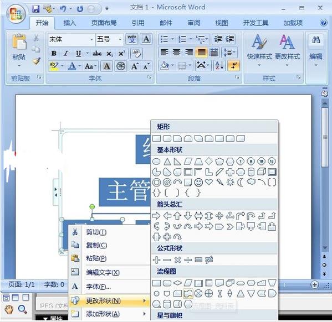This screenshot has width=332, height=322.
Task: Decrease paragraph indent
Action: click(x=218, y=39)
